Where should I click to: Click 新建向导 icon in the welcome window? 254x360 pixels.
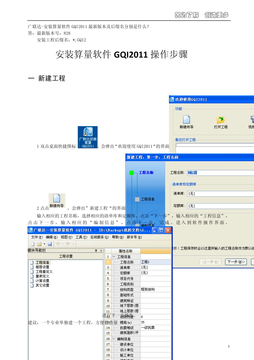(x=187, y=119)
